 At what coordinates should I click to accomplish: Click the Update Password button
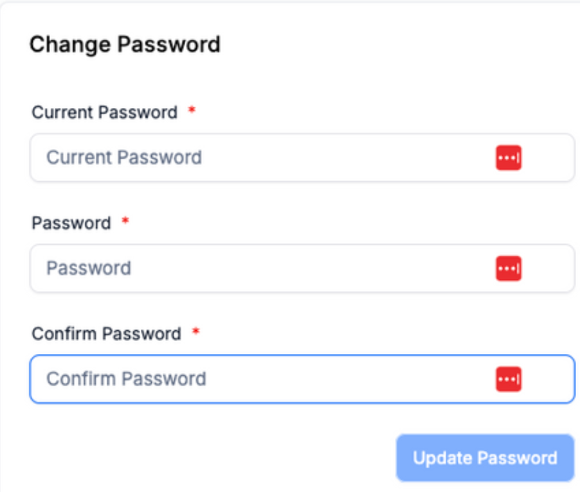(485, 458)
